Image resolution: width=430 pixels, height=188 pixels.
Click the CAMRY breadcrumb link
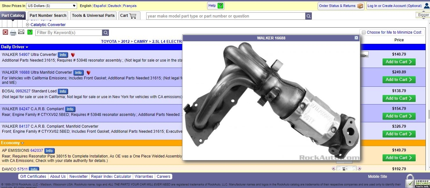pyautogui.click(x=141, y=42)
